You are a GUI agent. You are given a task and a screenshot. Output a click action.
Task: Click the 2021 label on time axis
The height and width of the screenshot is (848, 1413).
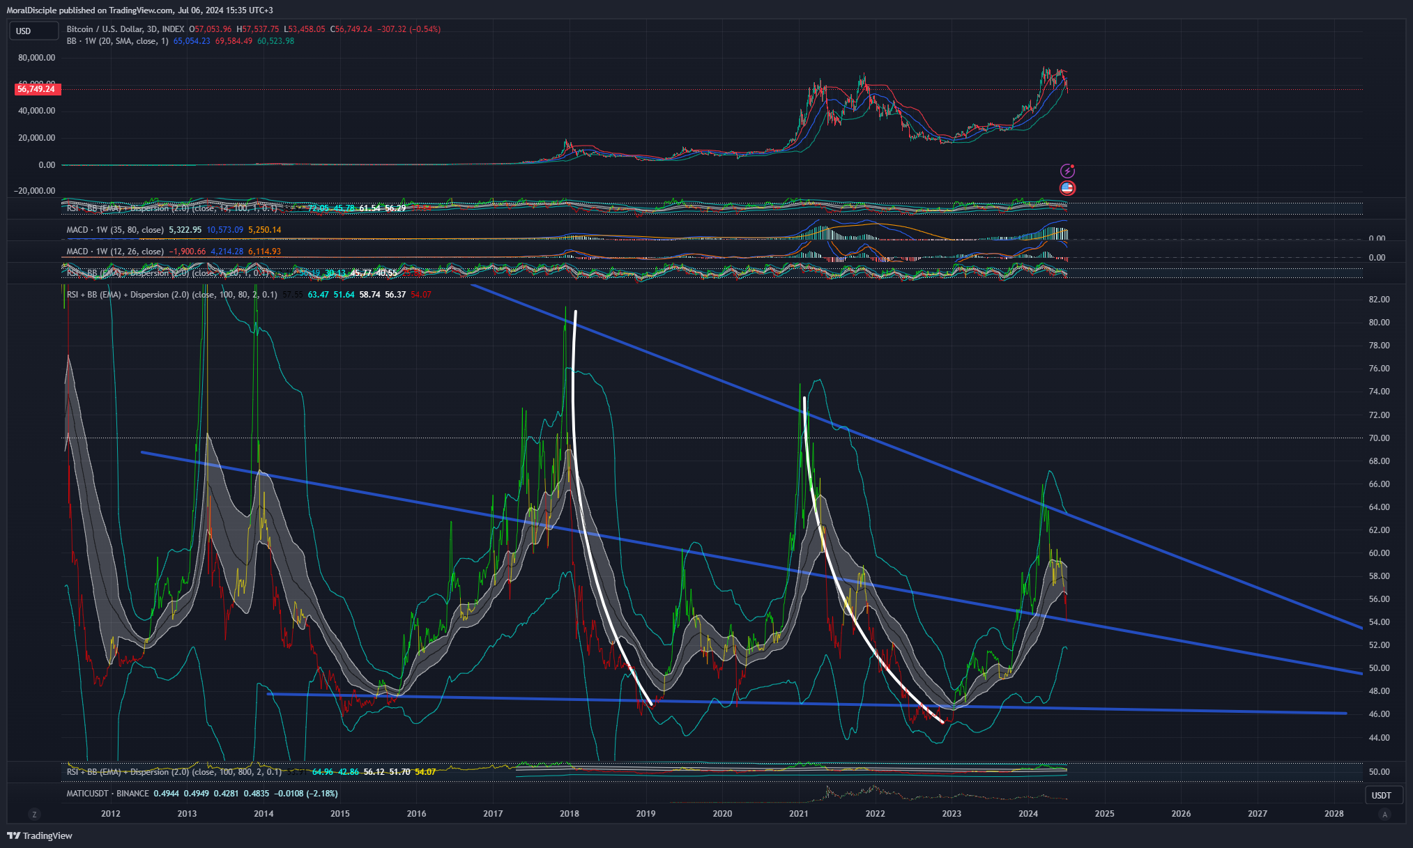[x=799, y=814]
